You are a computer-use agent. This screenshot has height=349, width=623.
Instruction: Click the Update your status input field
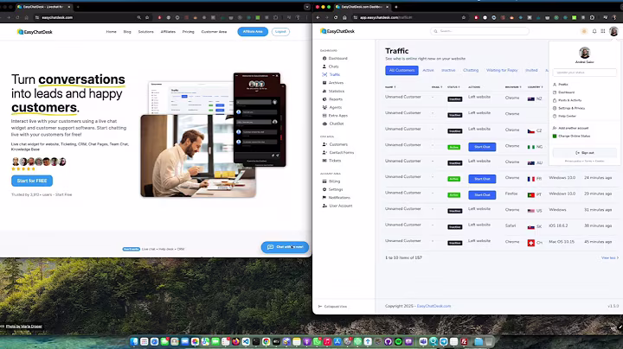[584, 73]
